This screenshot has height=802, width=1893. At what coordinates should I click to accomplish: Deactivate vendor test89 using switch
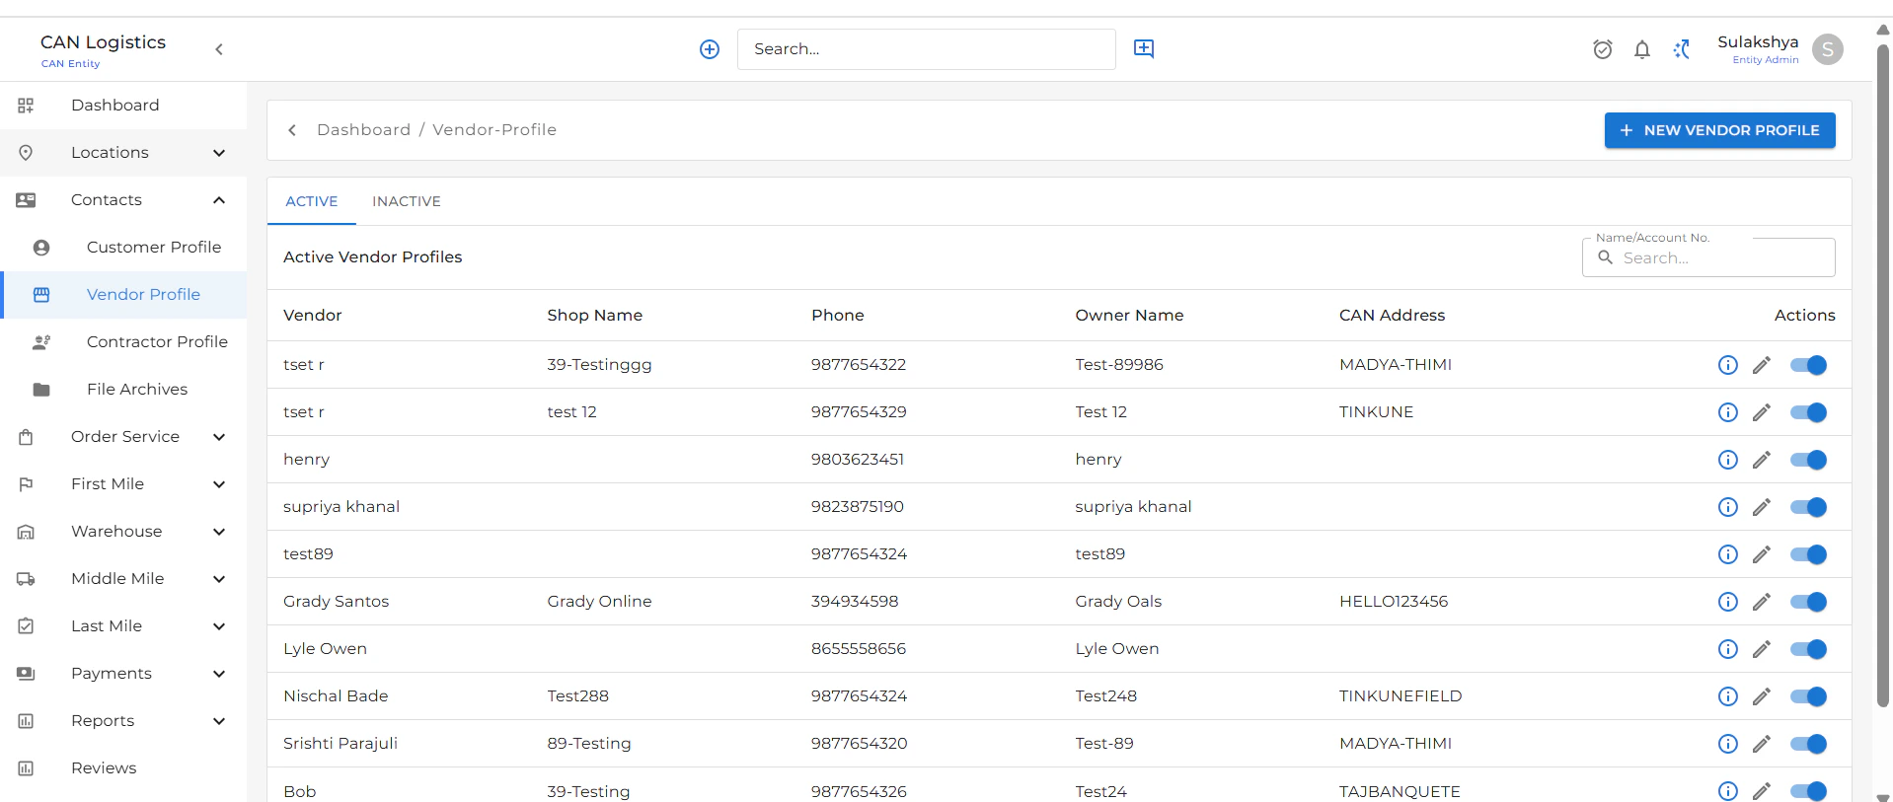point(1809,554)
